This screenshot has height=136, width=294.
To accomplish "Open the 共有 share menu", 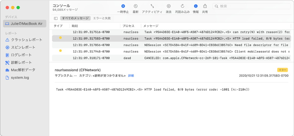I will click(x=205, y=9).
